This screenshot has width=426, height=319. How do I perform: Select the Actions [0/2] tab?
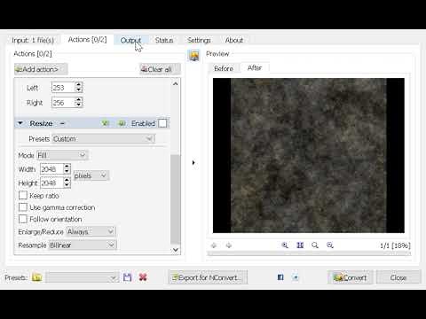point(87,40)
